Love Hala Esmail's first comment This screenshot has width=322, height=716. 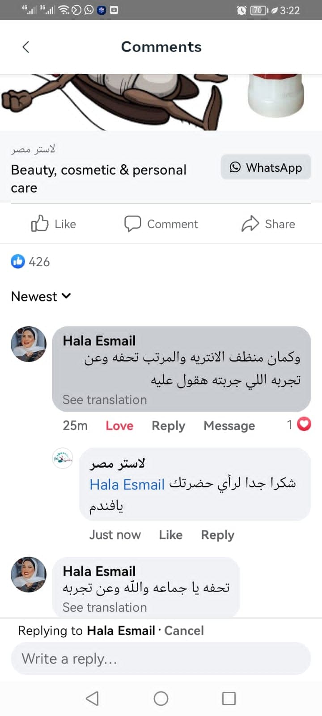pyautogui.click(x=119, y=426)
